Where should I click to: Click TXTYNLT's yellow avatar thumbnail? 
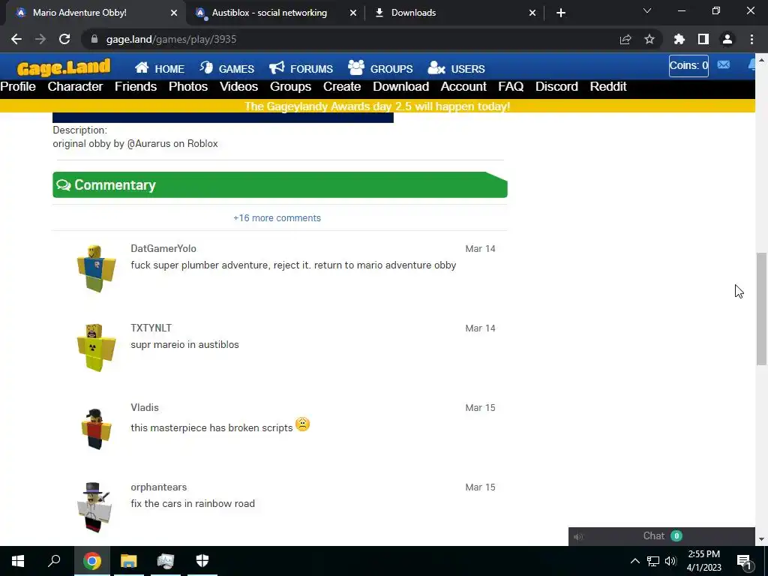pos(96,348)
